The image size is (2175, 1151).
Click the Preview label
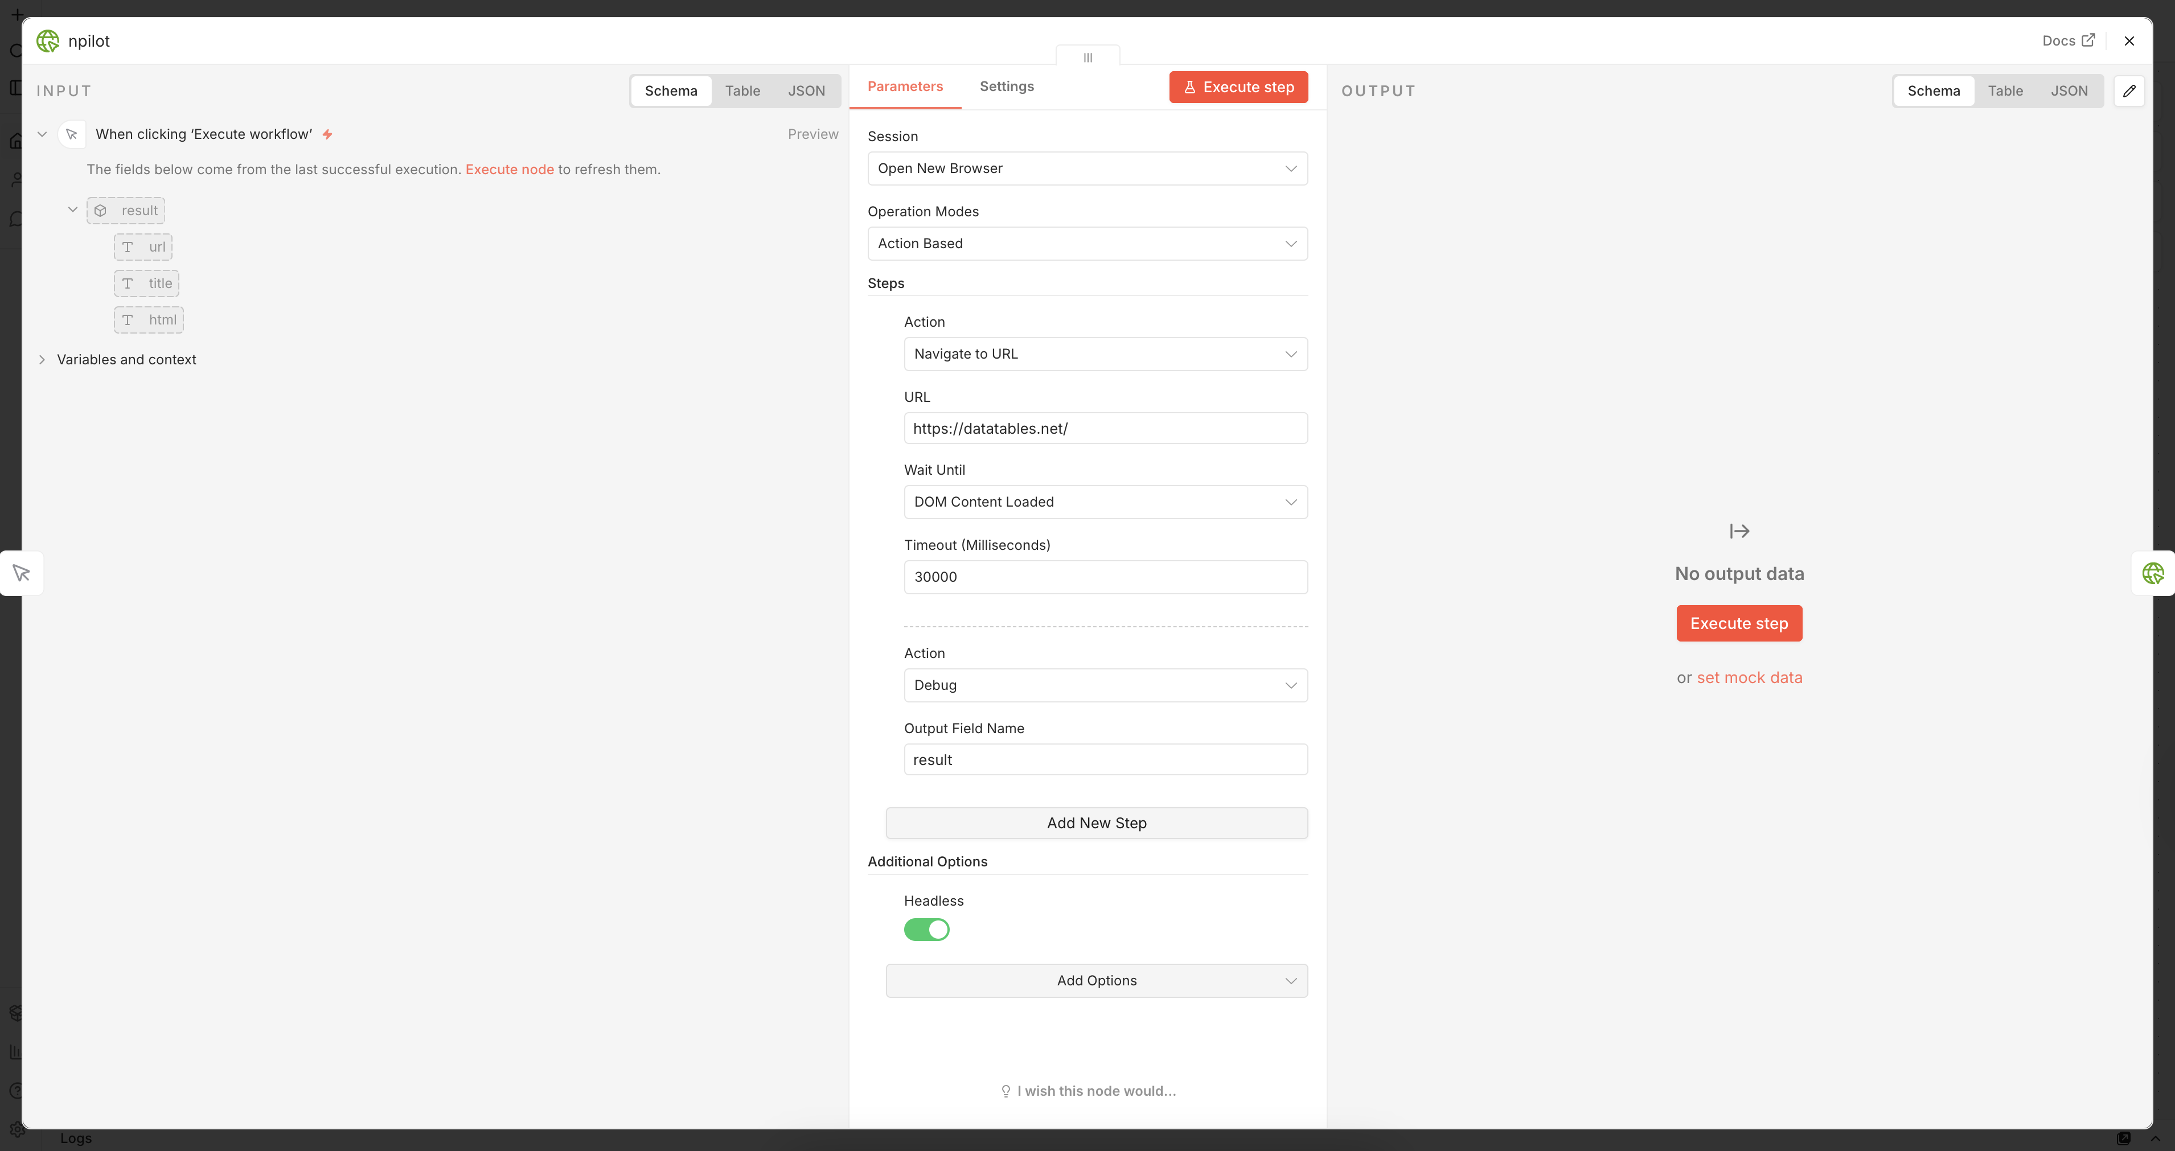click(812, 134)
